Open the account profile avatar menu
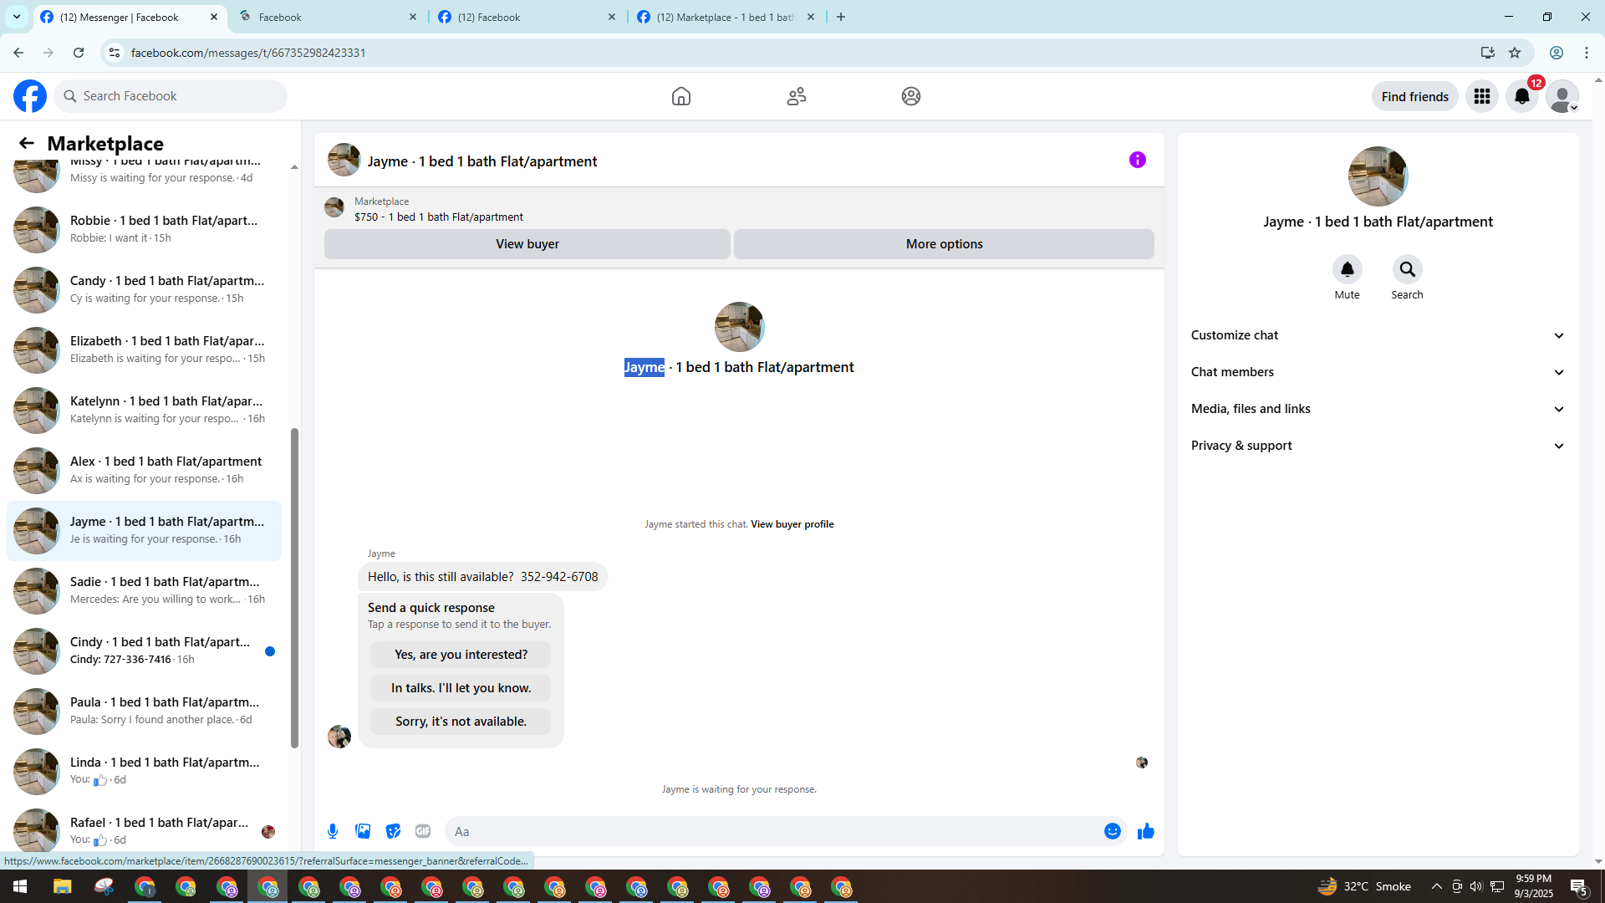Image resolution: width=1605 pixels, height=903 pixels. 1562,96
